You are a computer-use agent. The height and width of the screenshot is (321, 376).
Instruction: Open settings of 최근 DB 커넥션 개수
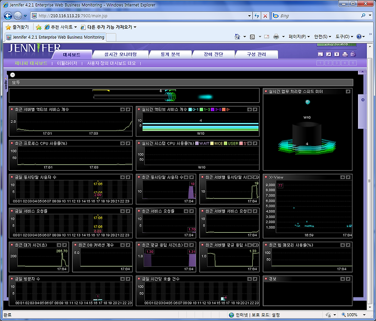tap(123, 245)
